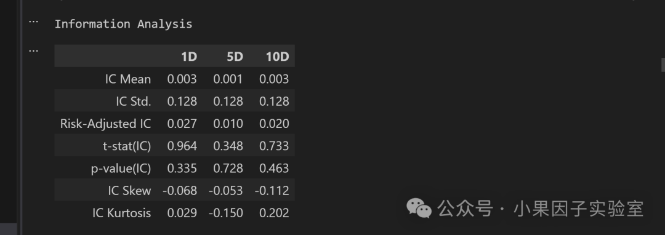Click the WeChat logo in the watermark
This screenshot has height=235, width=665.
pyautogui.click(x=419, y=208)
